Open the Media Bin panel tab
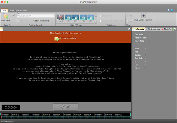Screen dimensions: 177x123 167,29
